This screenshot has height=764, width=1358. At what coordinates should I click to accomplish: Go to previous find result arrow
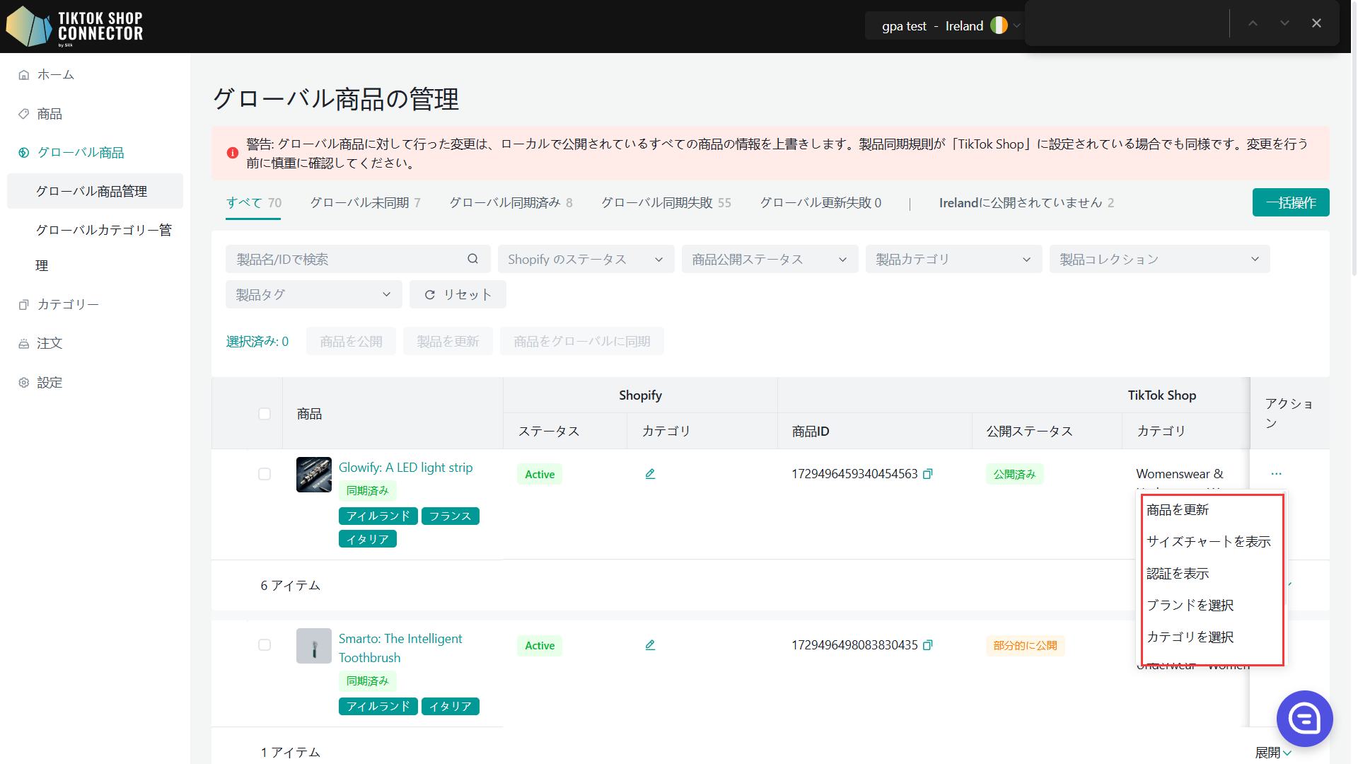(1253, 23)
